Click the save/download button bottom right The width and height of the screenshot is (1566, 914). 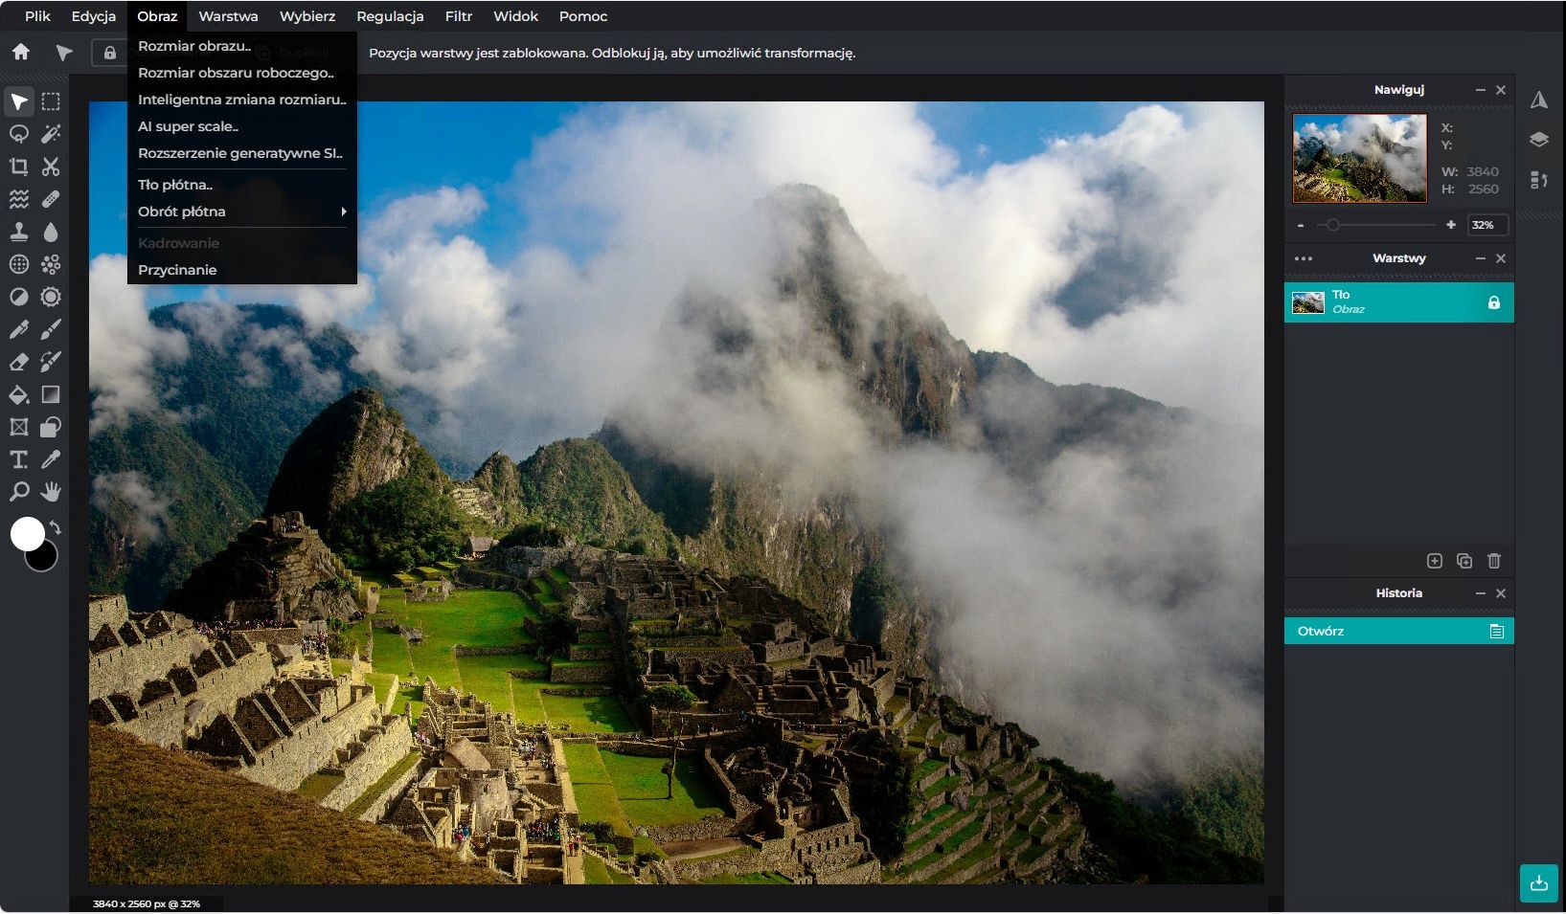click(1538, 883)
